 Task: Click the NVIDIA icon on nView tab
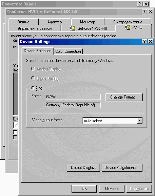pyautogui.click(x=128, y=27)
